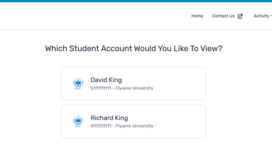This screenshot has height=168, width=272.
Task: Click David King's university crest logo
Action: pyautogui.click(x=78, y=82)
